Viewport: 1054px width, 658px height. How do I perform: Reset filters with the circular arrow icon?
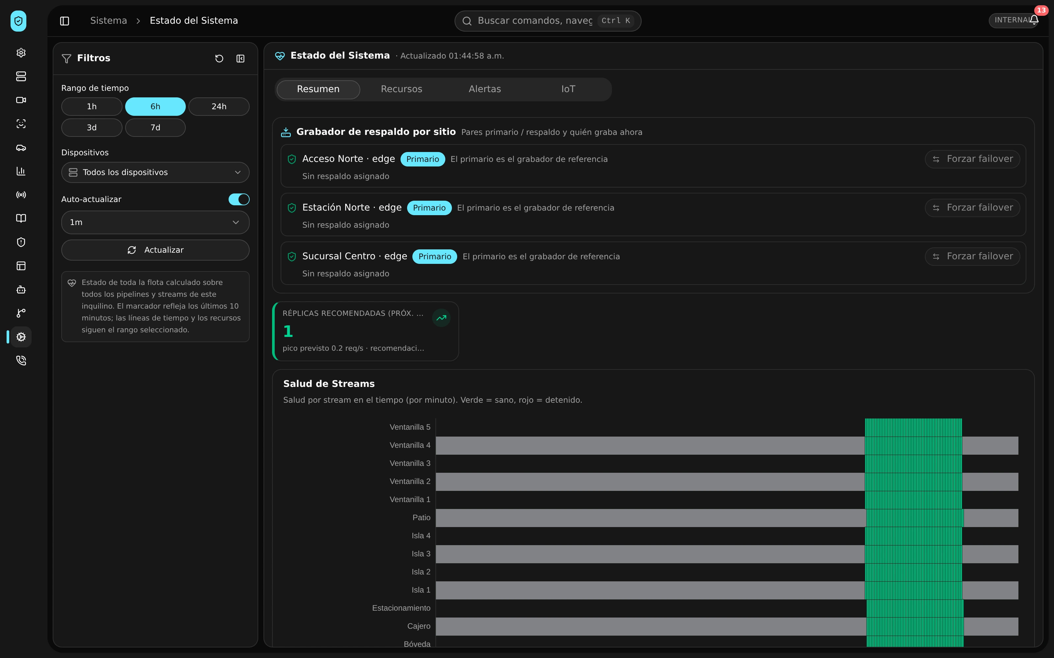(219, 58)
